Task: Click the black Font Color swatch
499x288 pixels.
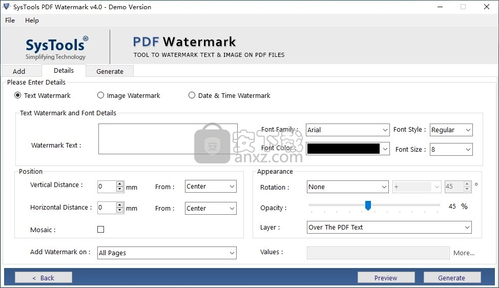Action: [x=343, y=149]
